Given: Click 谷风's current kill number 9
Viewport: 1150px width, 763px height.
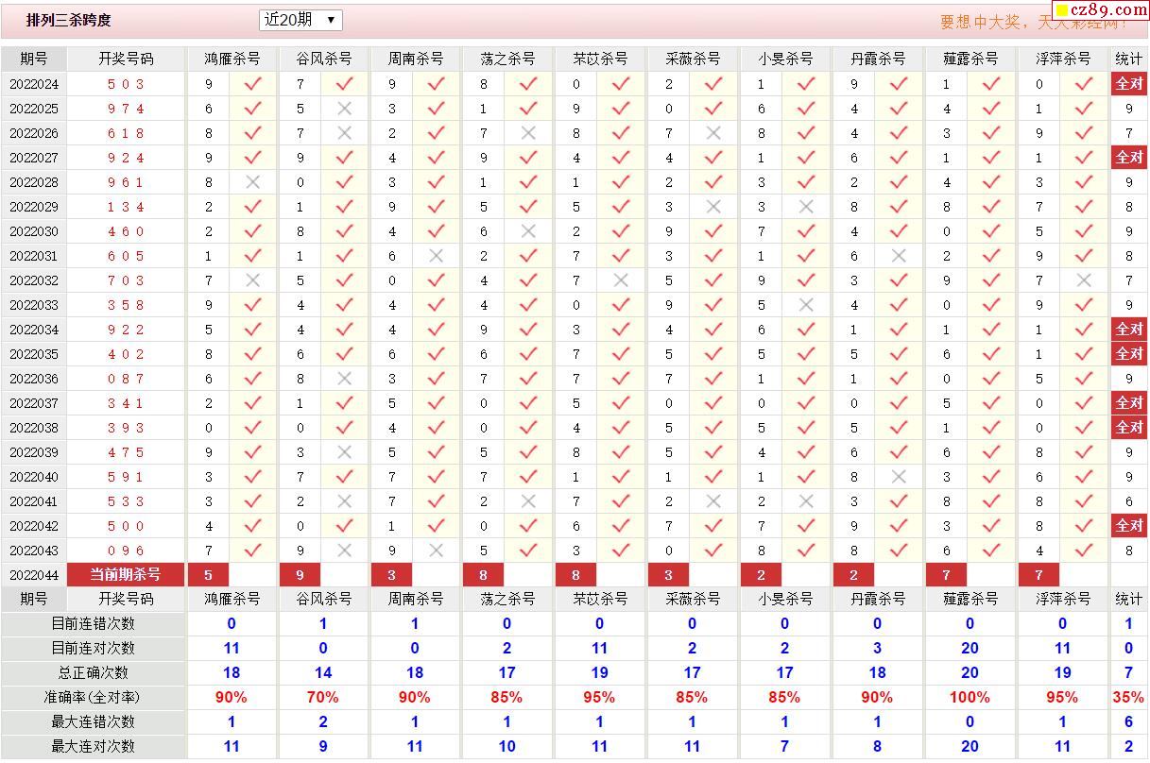Looking at the screenshot, I should [300, 574].
